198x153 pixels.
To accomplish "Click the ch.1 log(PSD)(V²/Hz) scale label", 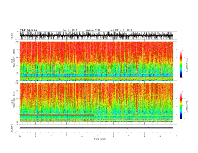I will coord(187,65).
